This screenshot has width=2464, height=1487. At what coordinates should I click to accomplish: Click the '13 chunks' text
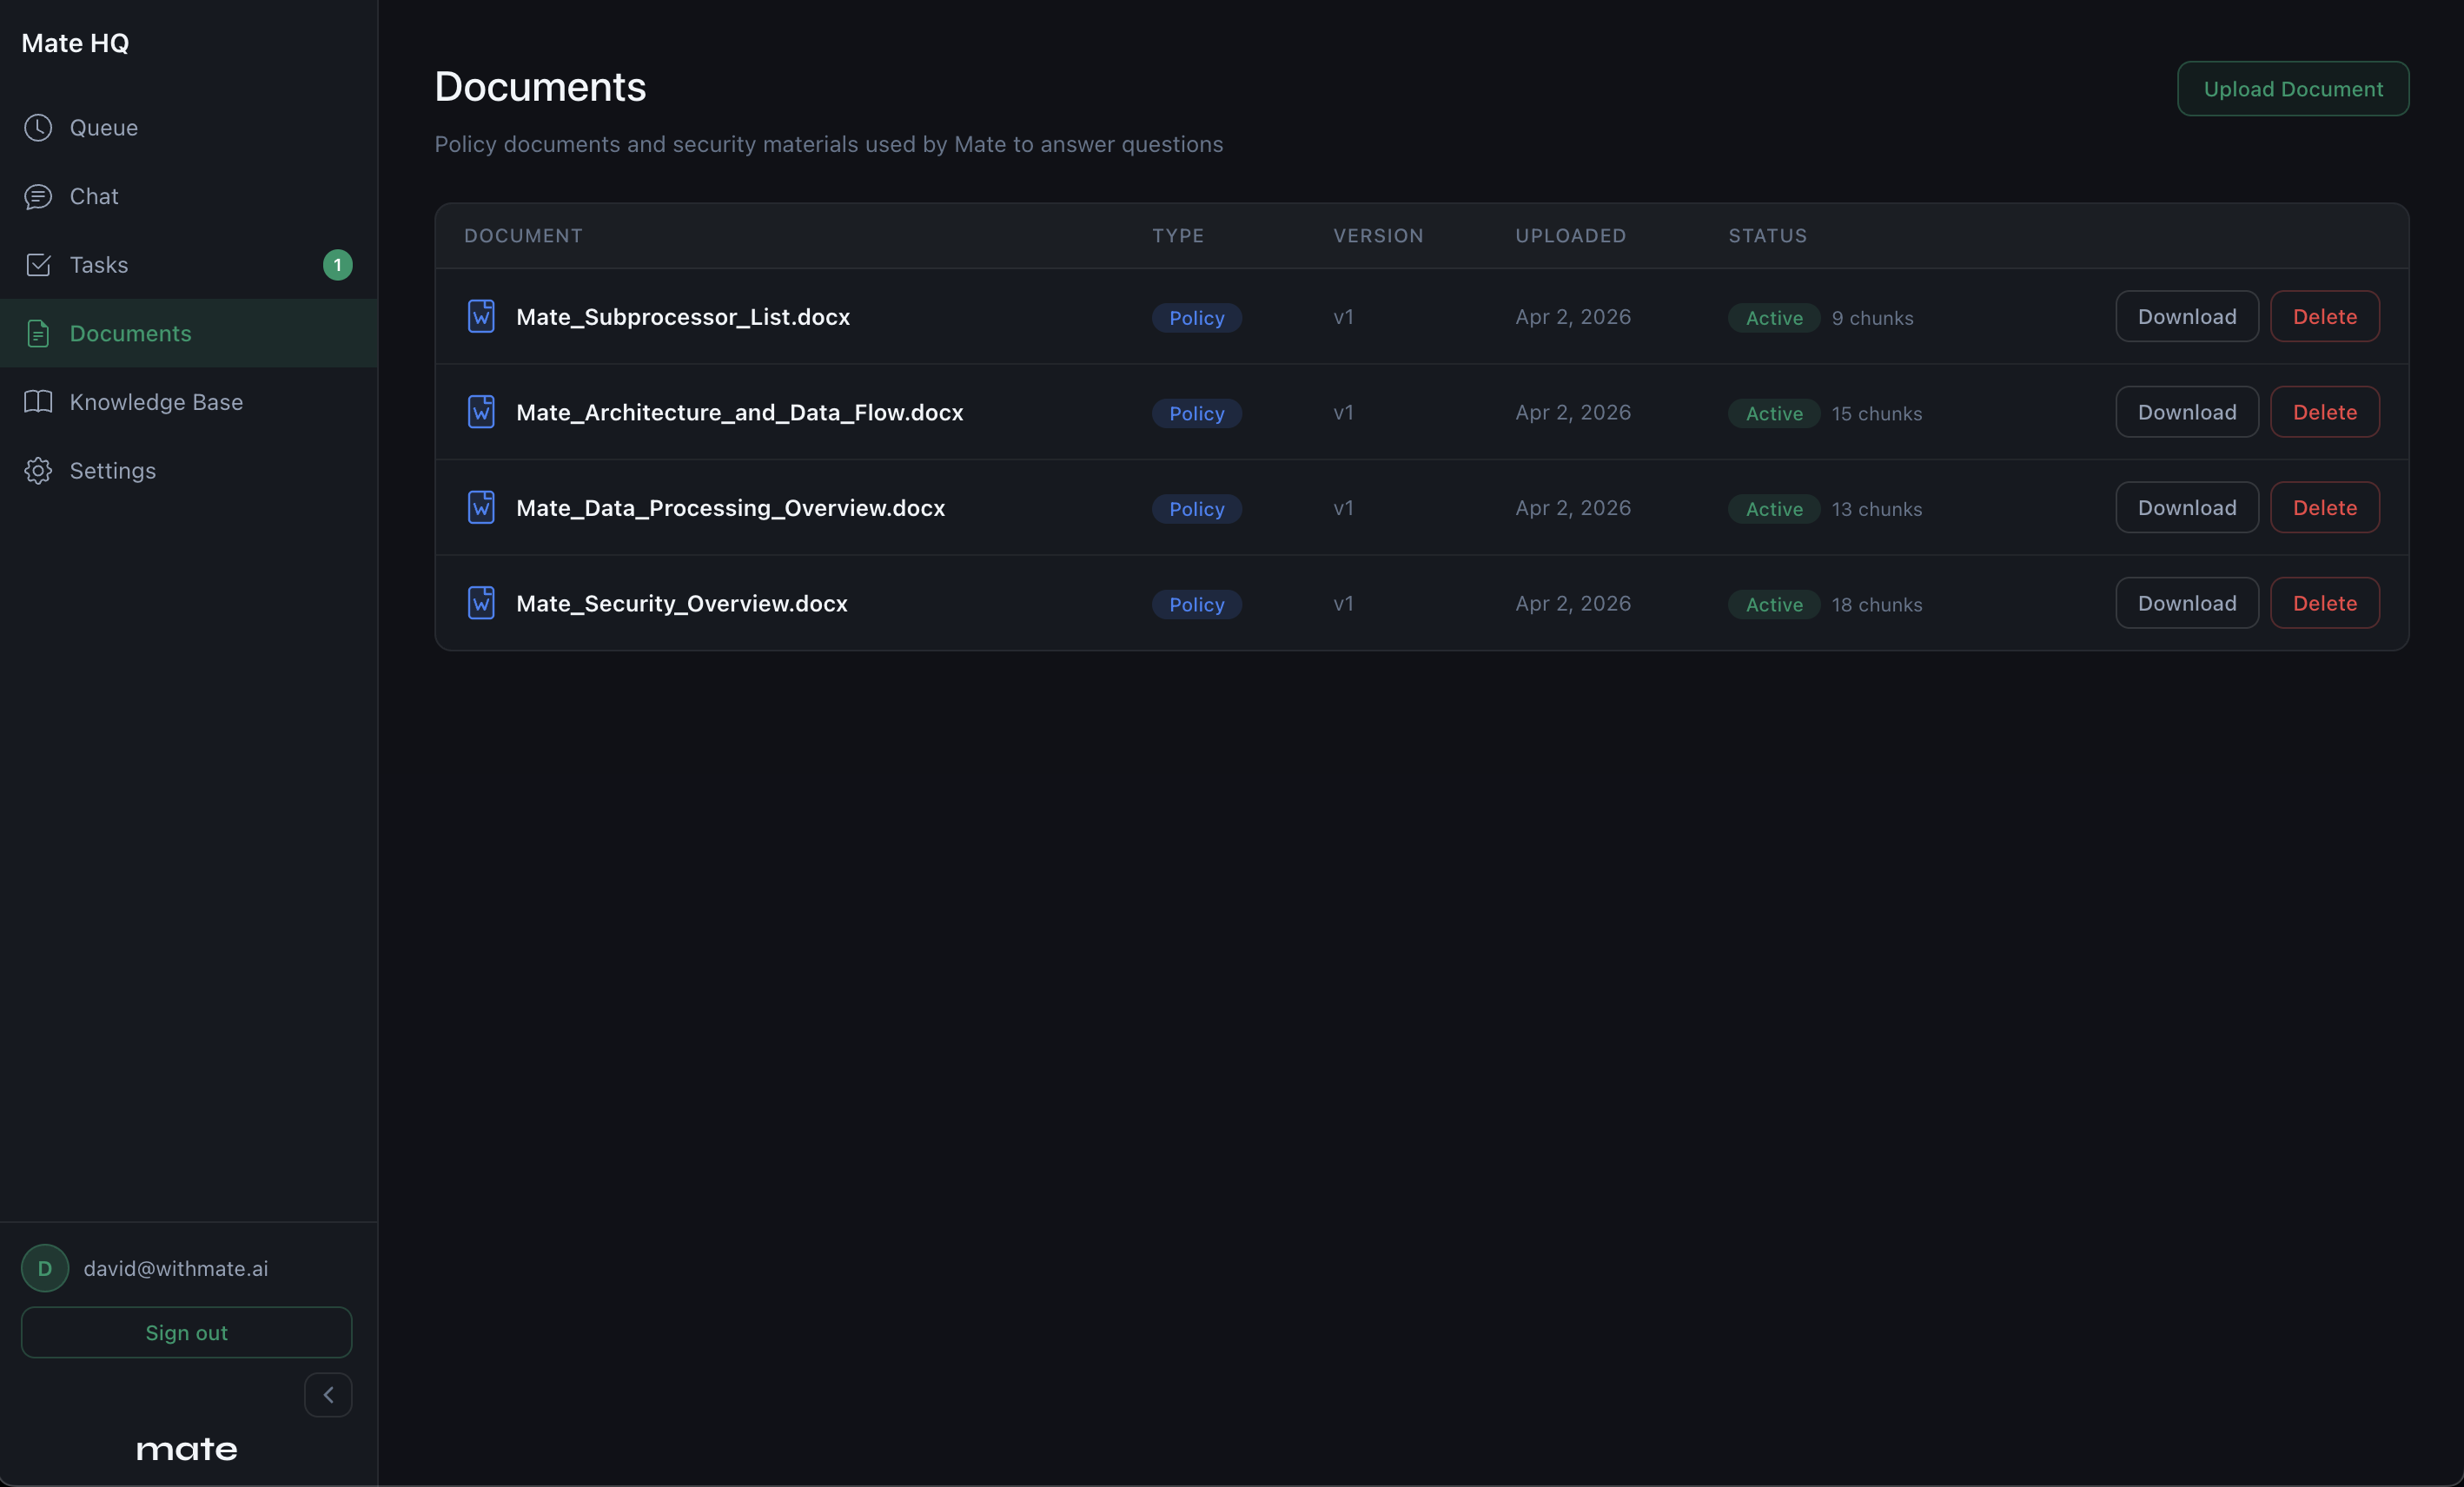[x=1877, y=509]
